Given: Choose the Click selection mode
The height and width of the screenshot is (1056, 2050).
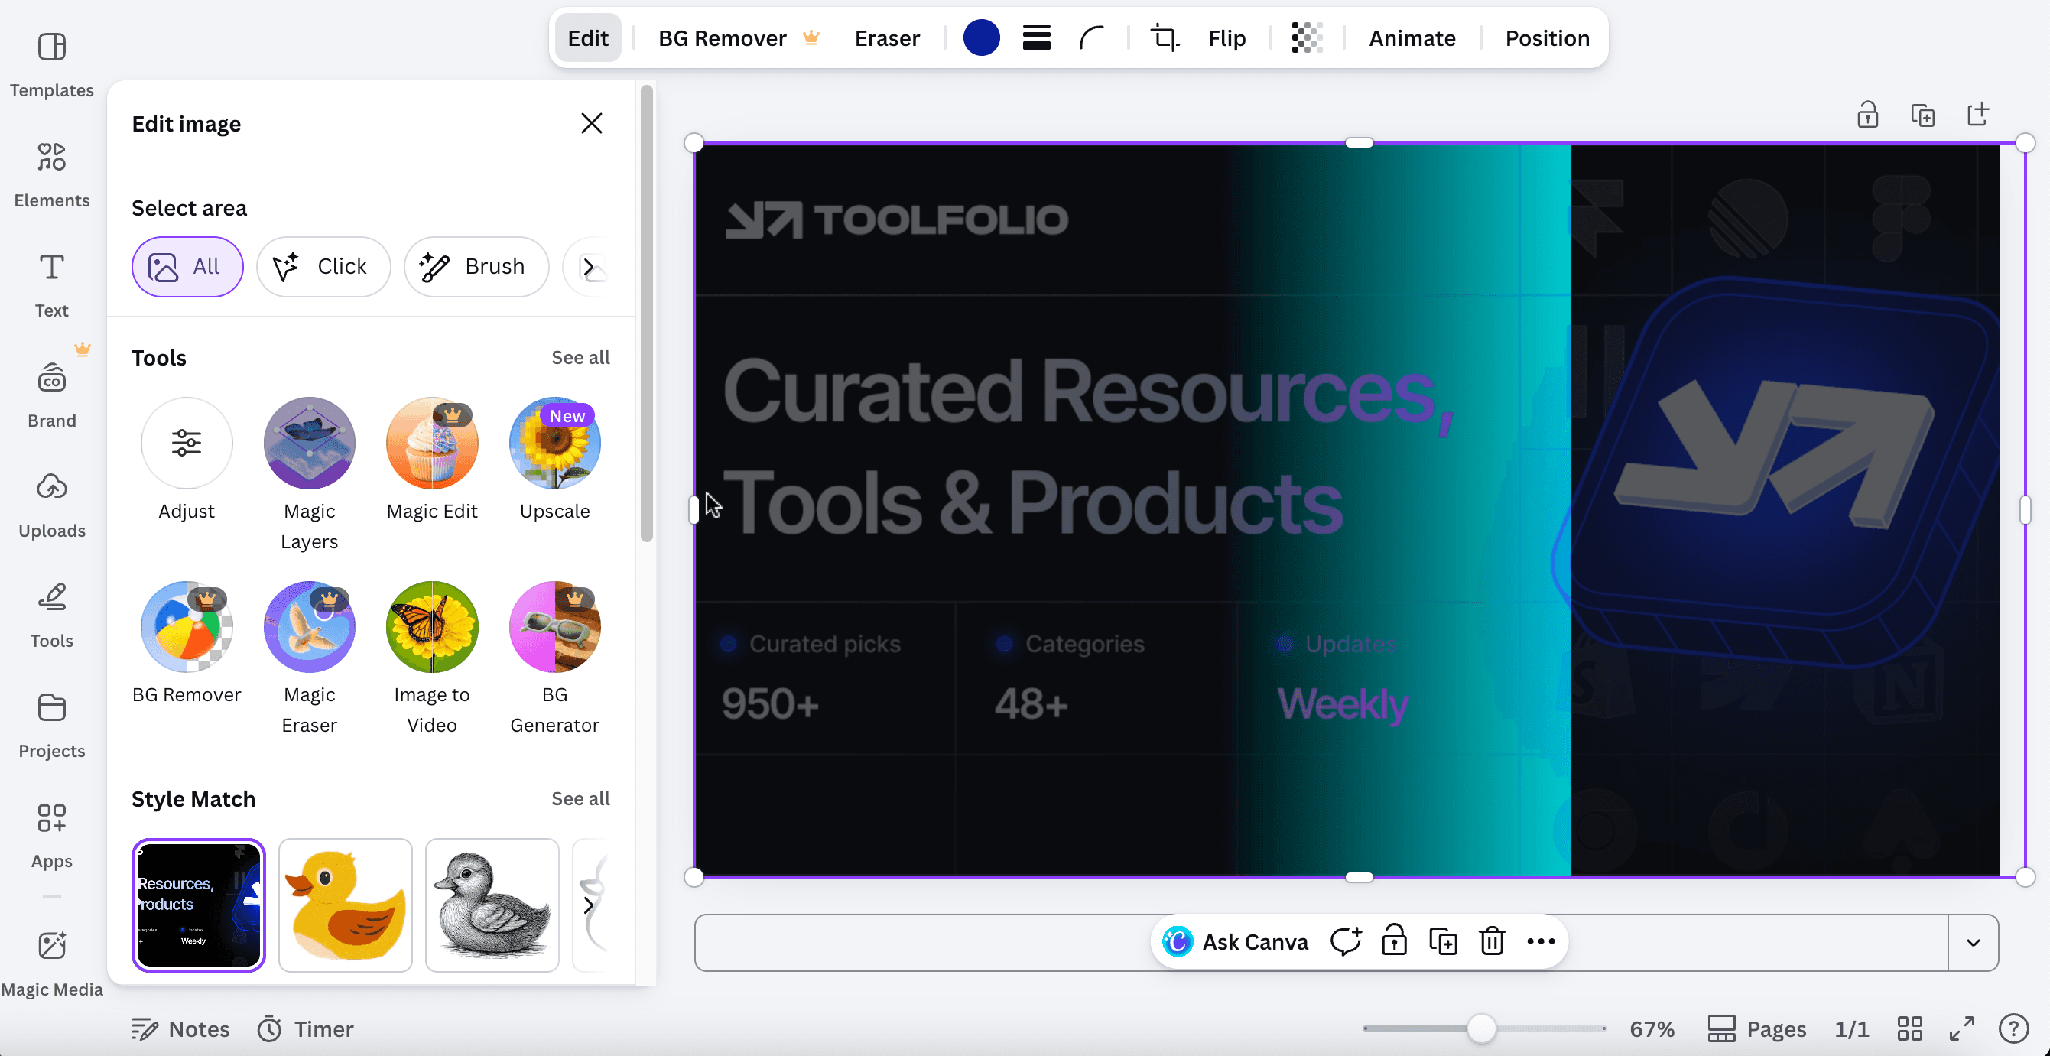Looking at the screenshot, I should pyautogui.click(x=323, y=267).
